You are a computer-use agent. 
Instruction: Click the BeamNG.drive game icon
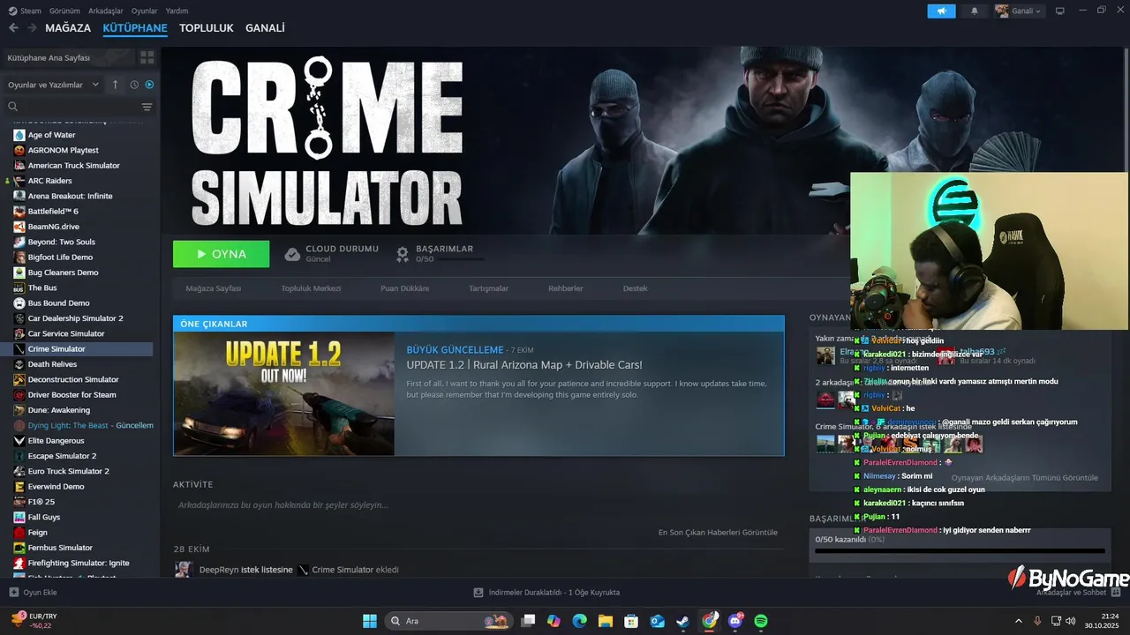point(19,227)
